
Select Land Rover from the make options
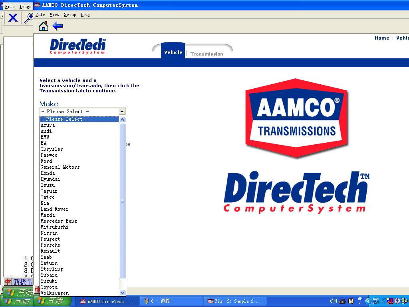[54, 209]
